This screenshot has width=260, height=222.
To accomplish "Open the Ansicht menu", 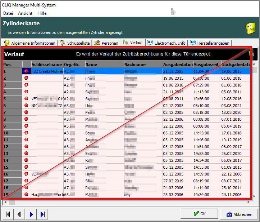I will point(25,13).
